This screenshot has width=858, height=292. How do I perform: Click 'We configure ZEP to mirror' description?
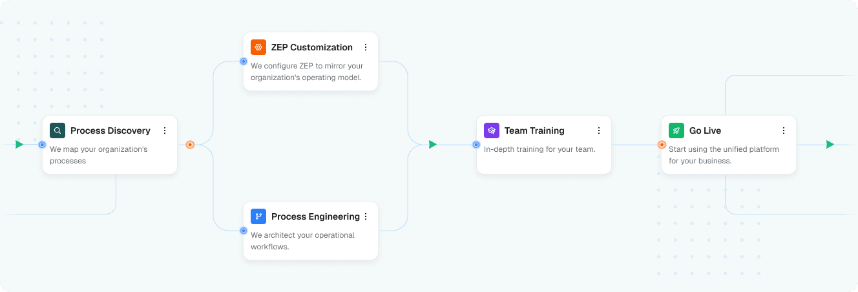pos(308,72)
